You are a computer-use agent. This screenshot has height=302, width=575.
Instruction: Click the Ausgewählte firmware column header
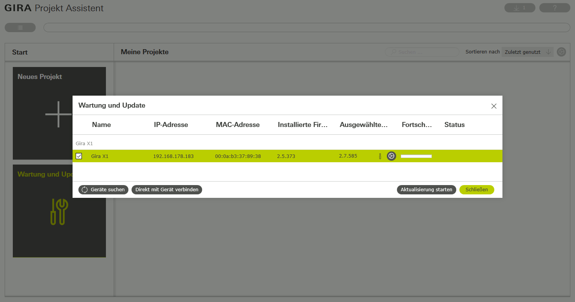tap(364, 125)
